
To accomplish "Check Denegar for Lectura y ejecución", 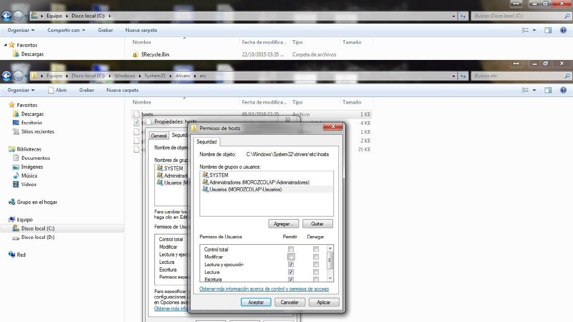I will (x=316, y=265).
